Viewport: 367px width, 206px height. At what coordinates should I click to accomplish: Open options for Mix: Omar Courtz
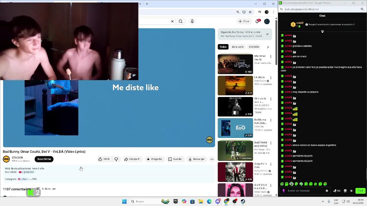point(271,56)
